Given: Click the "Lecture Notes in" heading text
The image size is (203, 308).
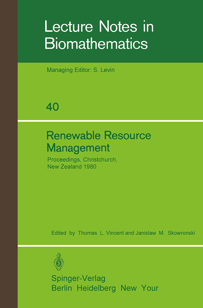Looking at the screenshot, I should tap(99, 27).
